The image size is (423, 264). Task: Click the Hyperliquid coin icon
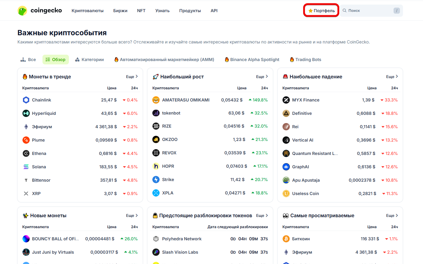click(x=26, y=113)
